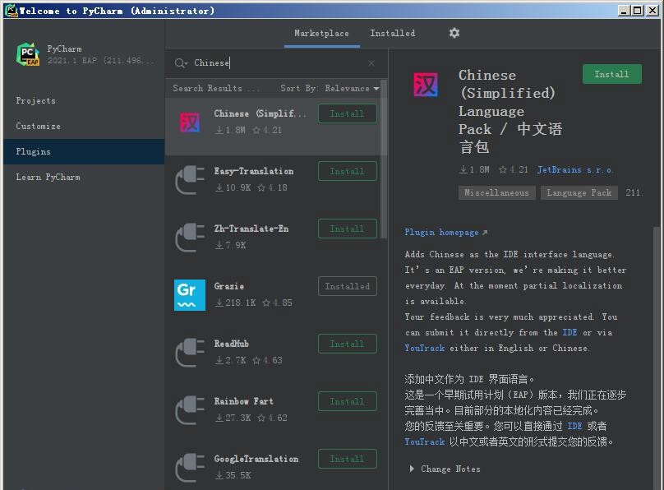Click the PyCharm title bar app icon

[x=11, y=11]
